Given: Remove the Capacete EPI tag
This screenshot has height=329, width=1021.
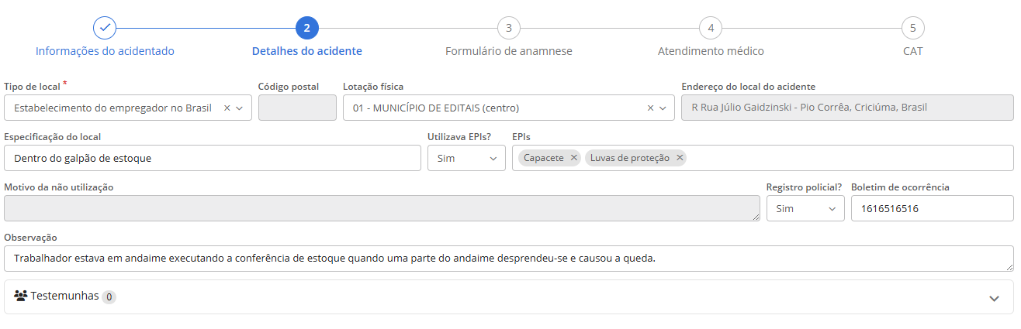Looking at the screenshot, I should pos(574,158).
